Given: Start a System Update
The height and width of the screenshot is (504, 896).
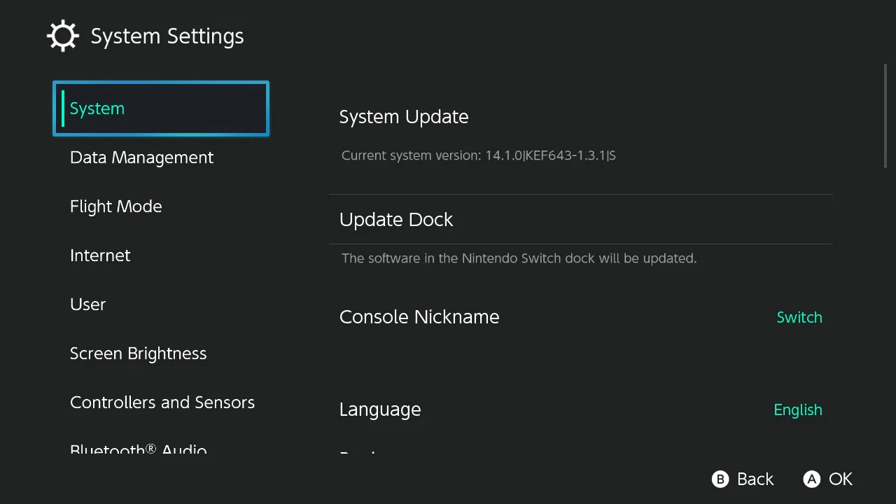Looking at the screenshot, I should pos(581,117).
